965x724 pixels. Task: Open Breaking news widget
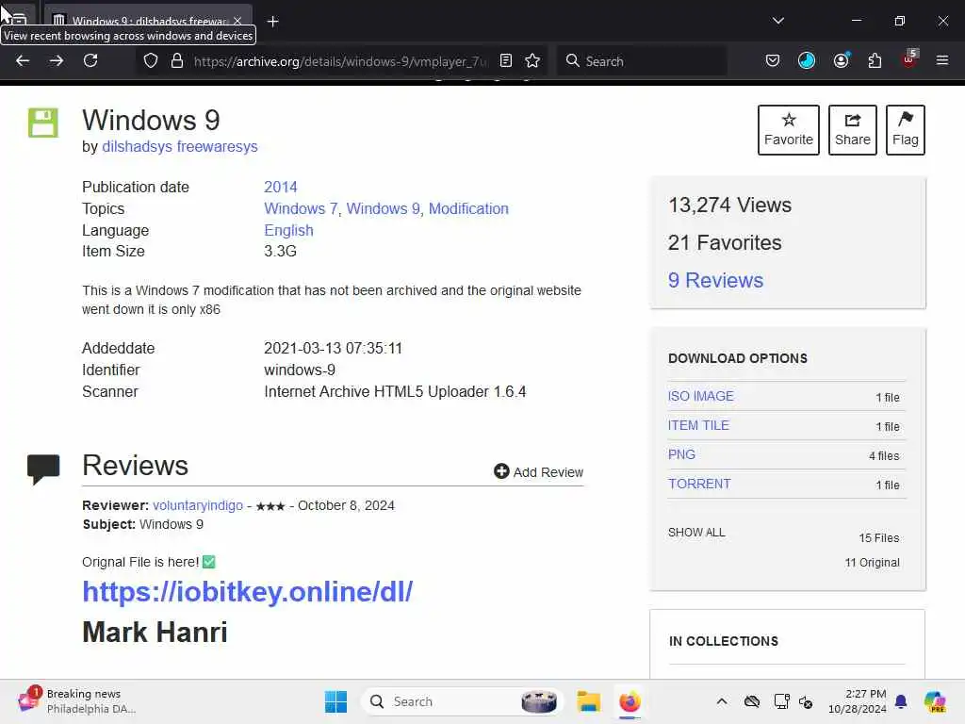point(77,701)
